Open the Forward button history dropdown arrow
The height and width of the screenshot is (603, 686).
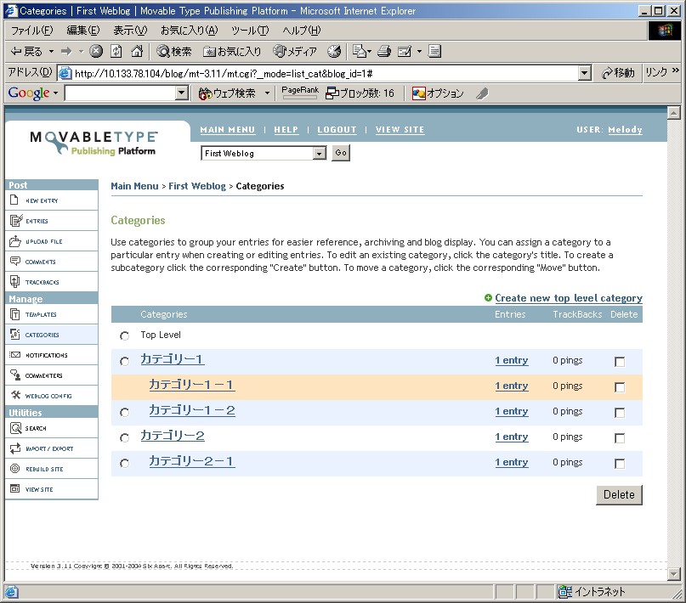(x=81, y=52)
